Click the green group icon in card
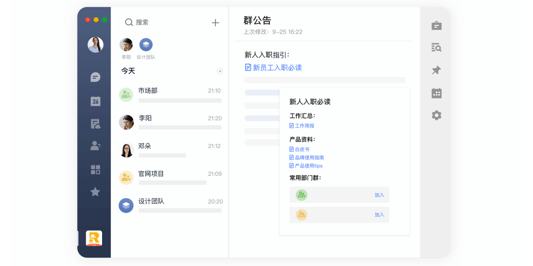 click(x=301, y=195)
